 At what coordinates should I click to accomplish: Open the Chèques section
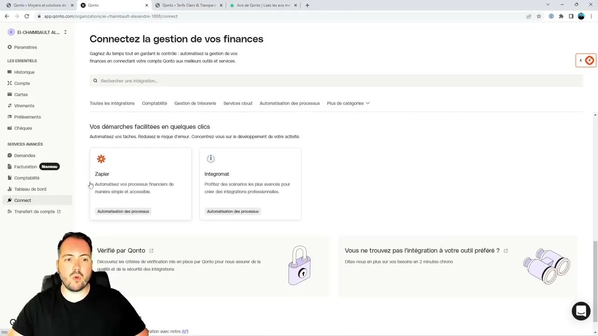pyautogui.click(x=23, y=128)
